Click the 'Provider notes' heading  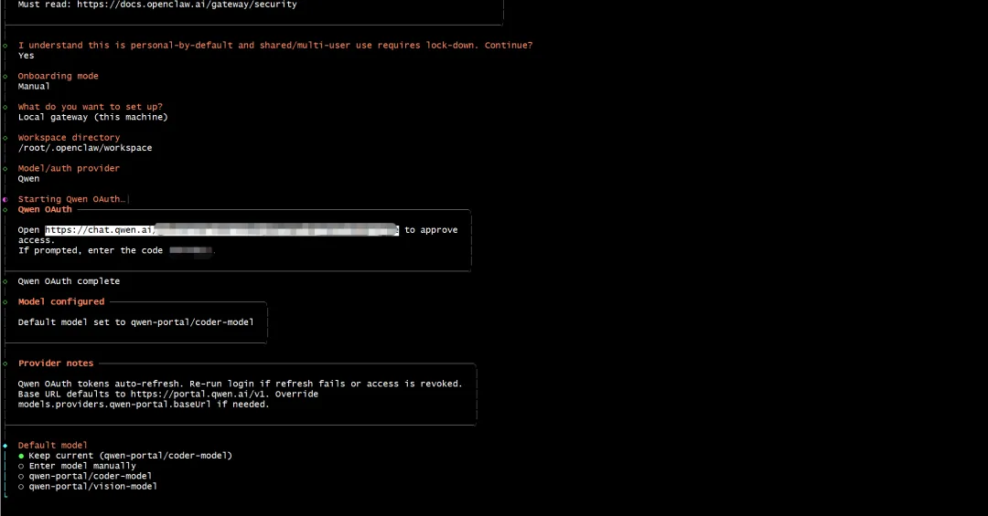(x=56, y=363)
